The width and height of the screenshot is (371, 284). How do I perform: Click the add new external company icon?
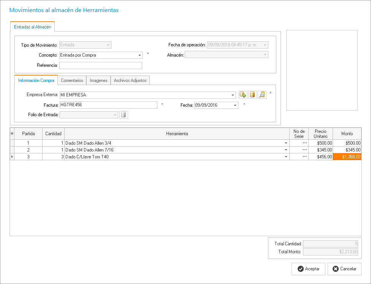coord(243,95)
